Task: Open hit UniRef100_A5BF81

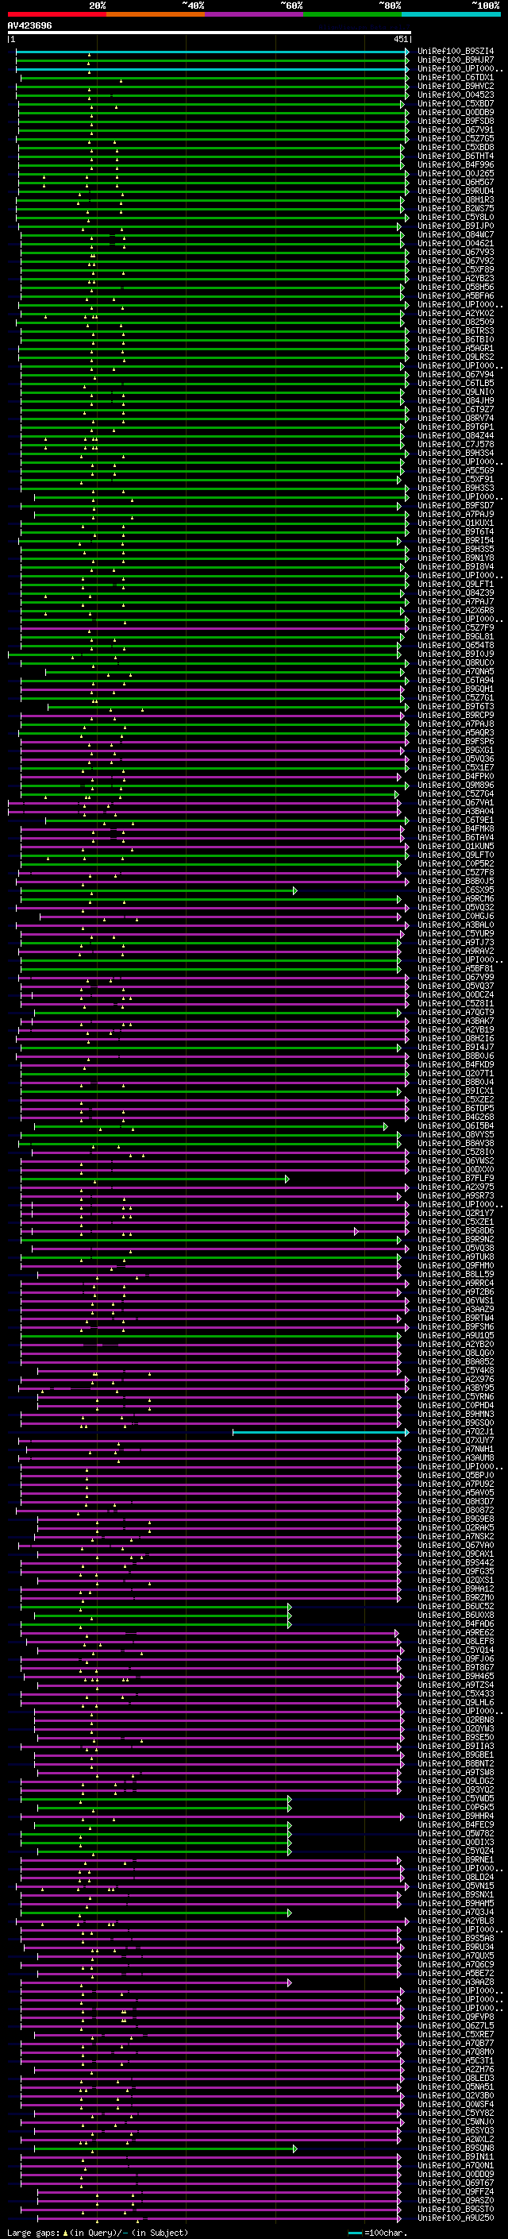Action: [456, 969]
